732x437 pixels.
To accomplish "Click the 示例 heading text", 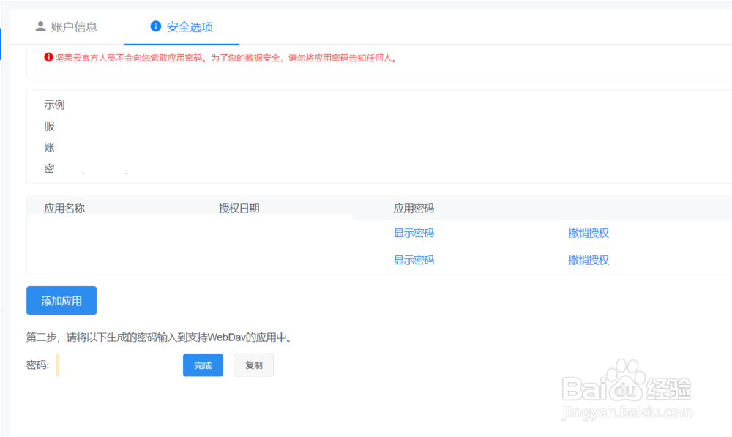I will coord(54,105).
